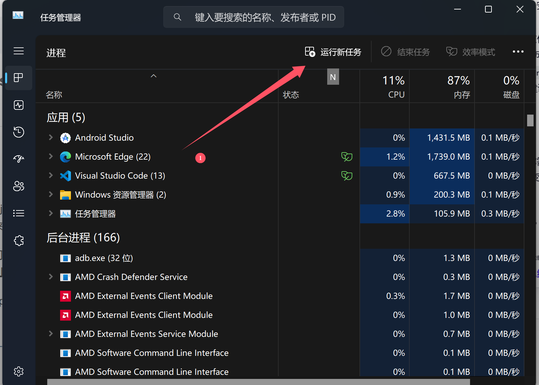Collapse the sort chevron above 名称
The image size is (539, 385).
(153, 76)
